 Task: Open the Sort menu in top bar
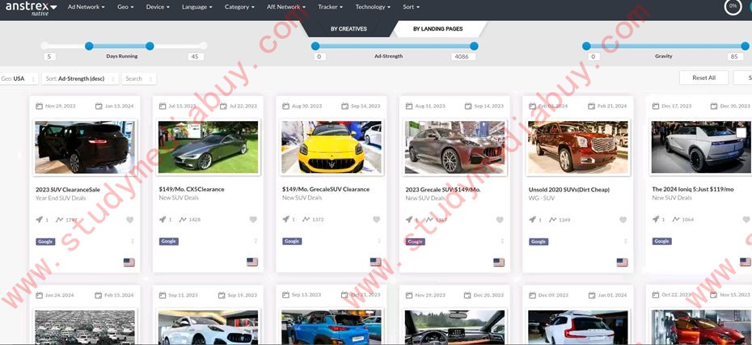411,7
